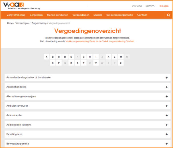Click the Vergoedingenoverzicht page heading

pyautogui.click(x=87, y=31)
